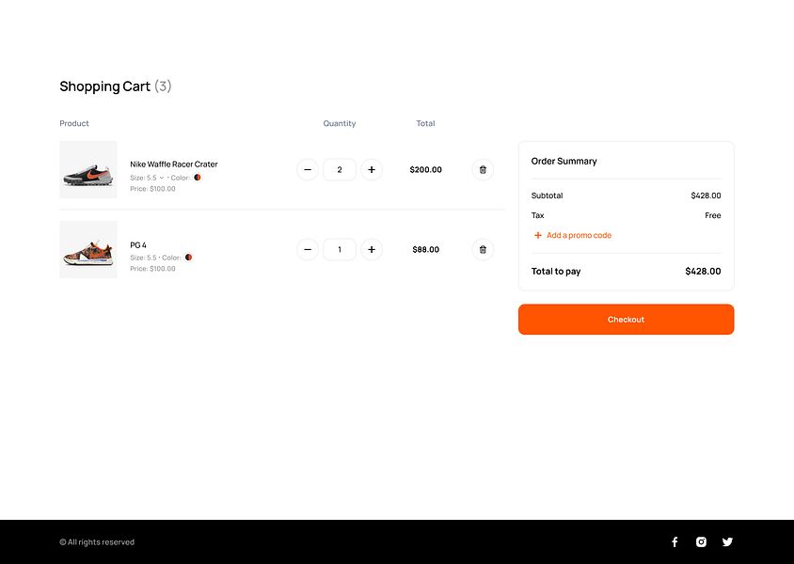The width and height of the screenshot is (794, 564).
Task: Click the Quantity column header
Action: (x=340, y=123)
